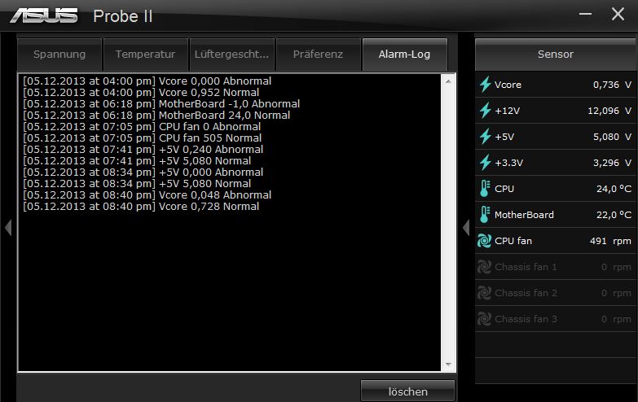
Task: Click the Vcore lightning bolt icon
Action: click(485, 85)
